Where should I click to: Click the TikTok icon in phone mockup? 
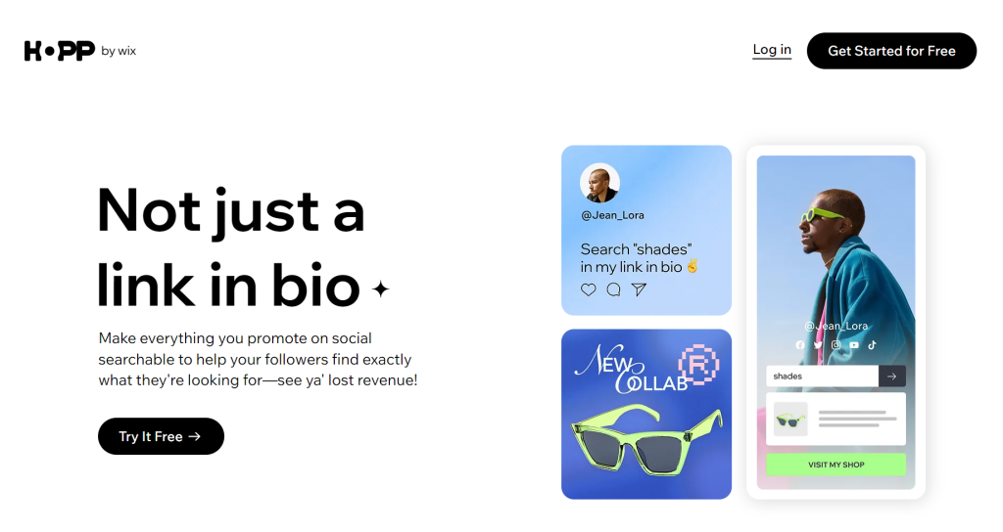(872, 345)
